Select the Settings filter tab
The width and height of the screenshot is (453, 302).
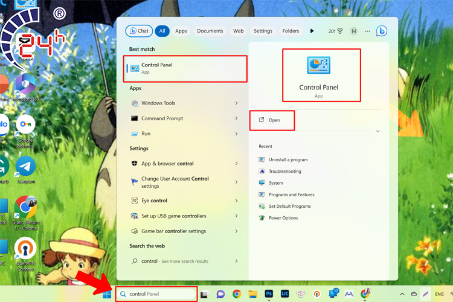(x=263, y=31)
